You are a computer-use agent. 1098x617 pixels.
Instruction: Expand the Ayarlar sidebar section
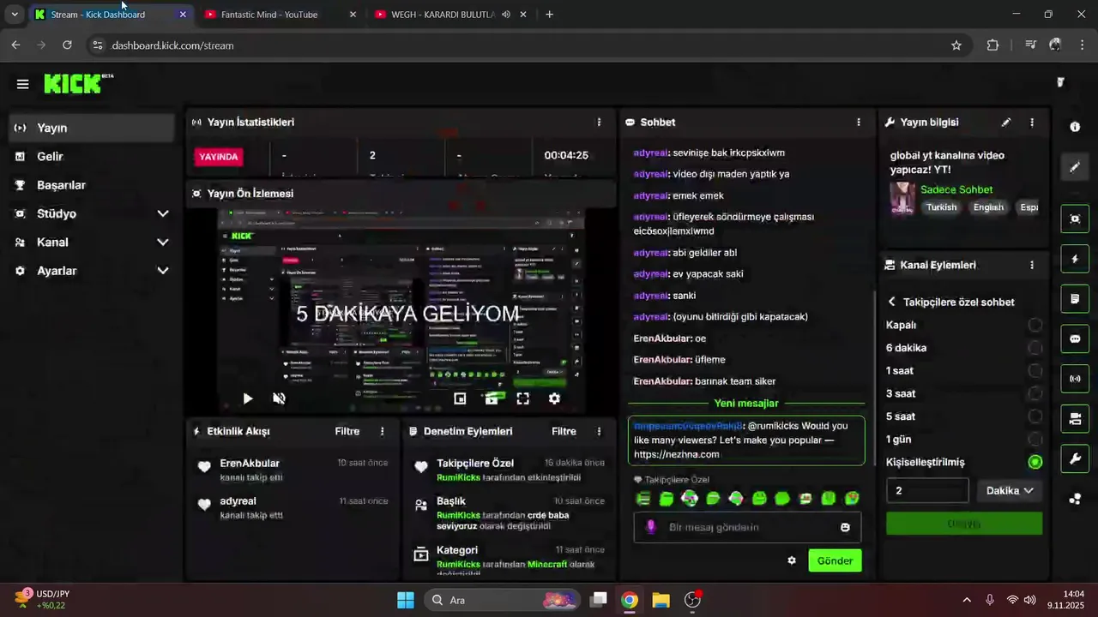(93, 271)
